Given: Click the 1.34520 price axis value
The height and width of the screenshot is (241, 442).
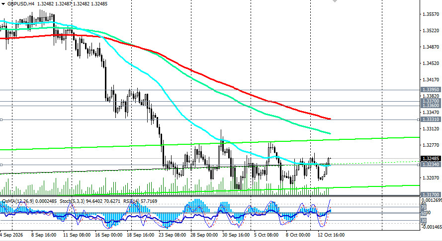Looking at the screenshot, I should click(x=431, y=63).
